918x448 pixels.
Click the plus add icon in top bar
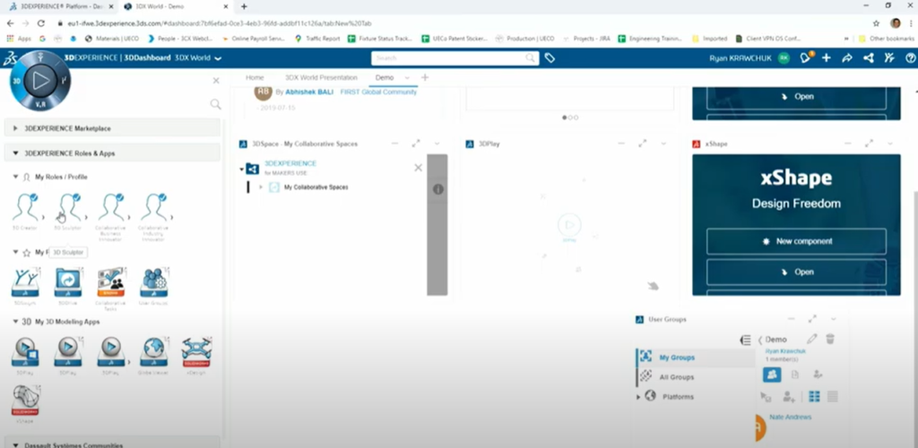coord(826,58)
